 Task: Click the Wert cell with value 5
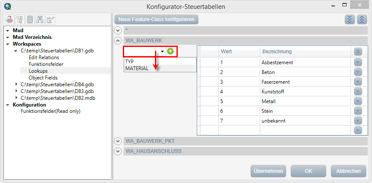239,101
